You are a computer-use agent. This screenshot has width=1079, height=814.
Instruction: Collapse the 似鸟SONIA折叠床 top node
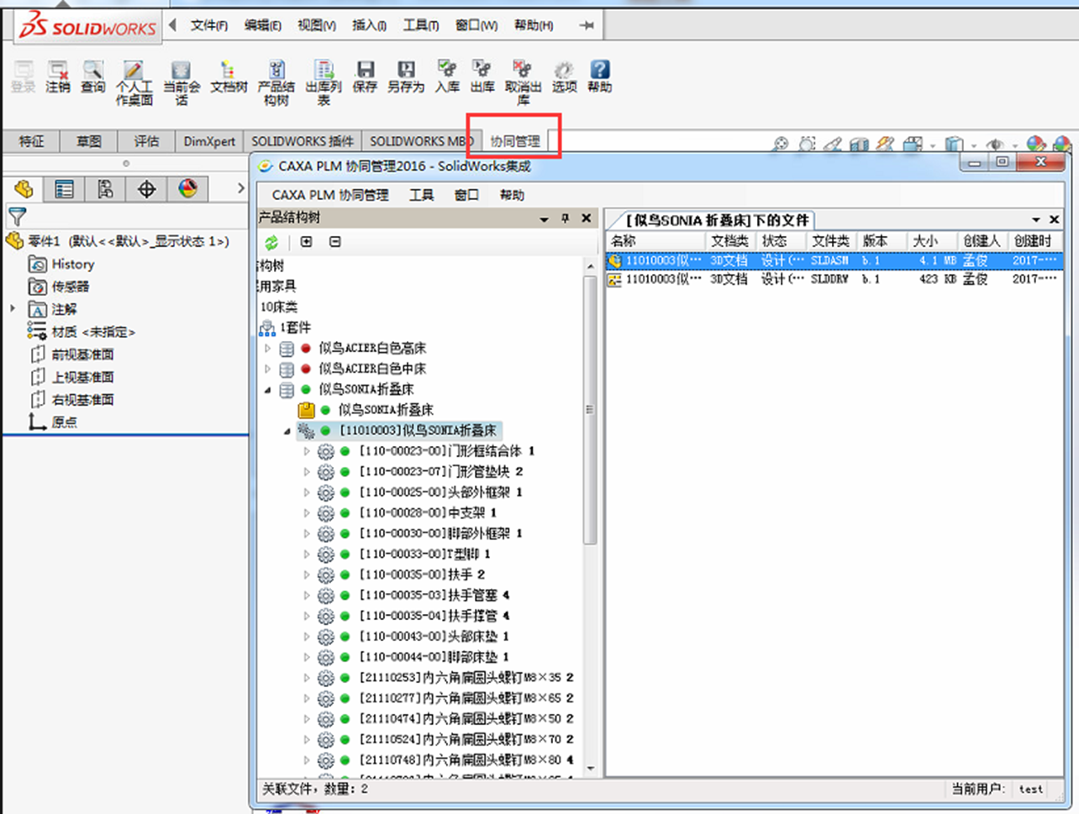point(268,389)
